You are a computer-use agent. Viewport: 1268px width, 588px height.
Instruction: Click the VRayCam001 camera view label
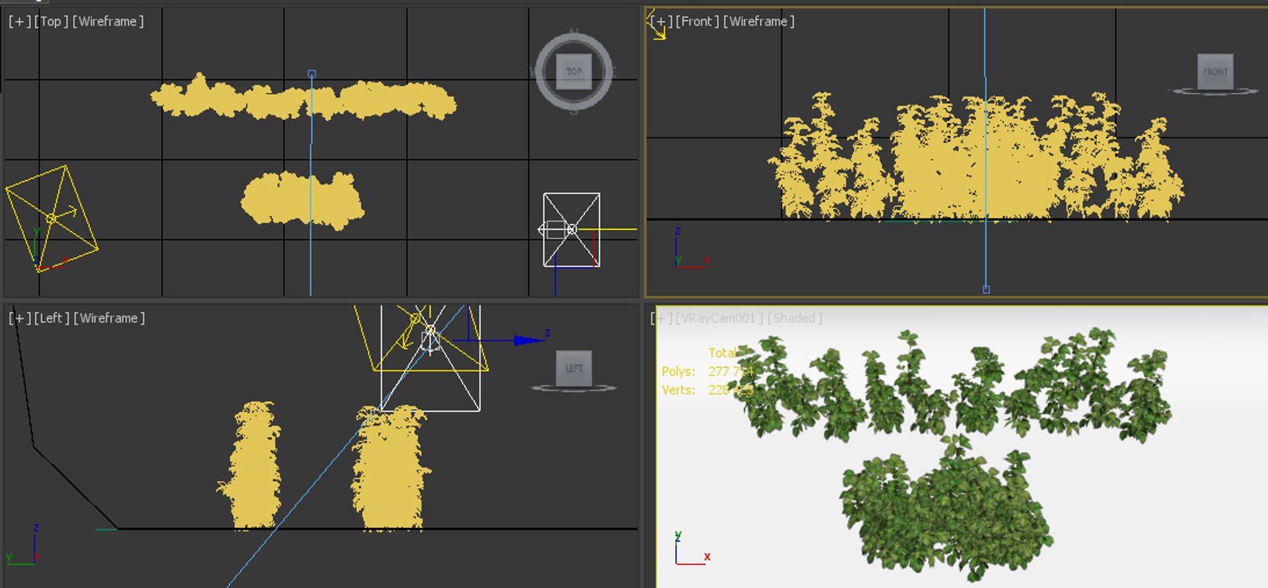point(718,318)
